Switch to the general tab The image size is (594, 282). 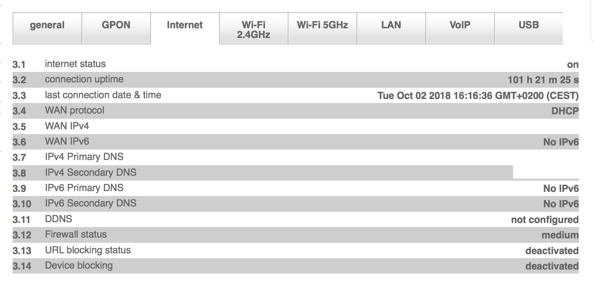point(47,25)
